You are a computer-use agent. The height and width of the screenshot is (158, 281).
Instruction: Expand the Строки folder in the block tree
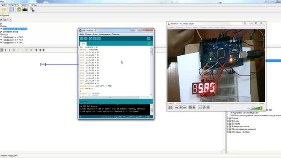[228, 118]
